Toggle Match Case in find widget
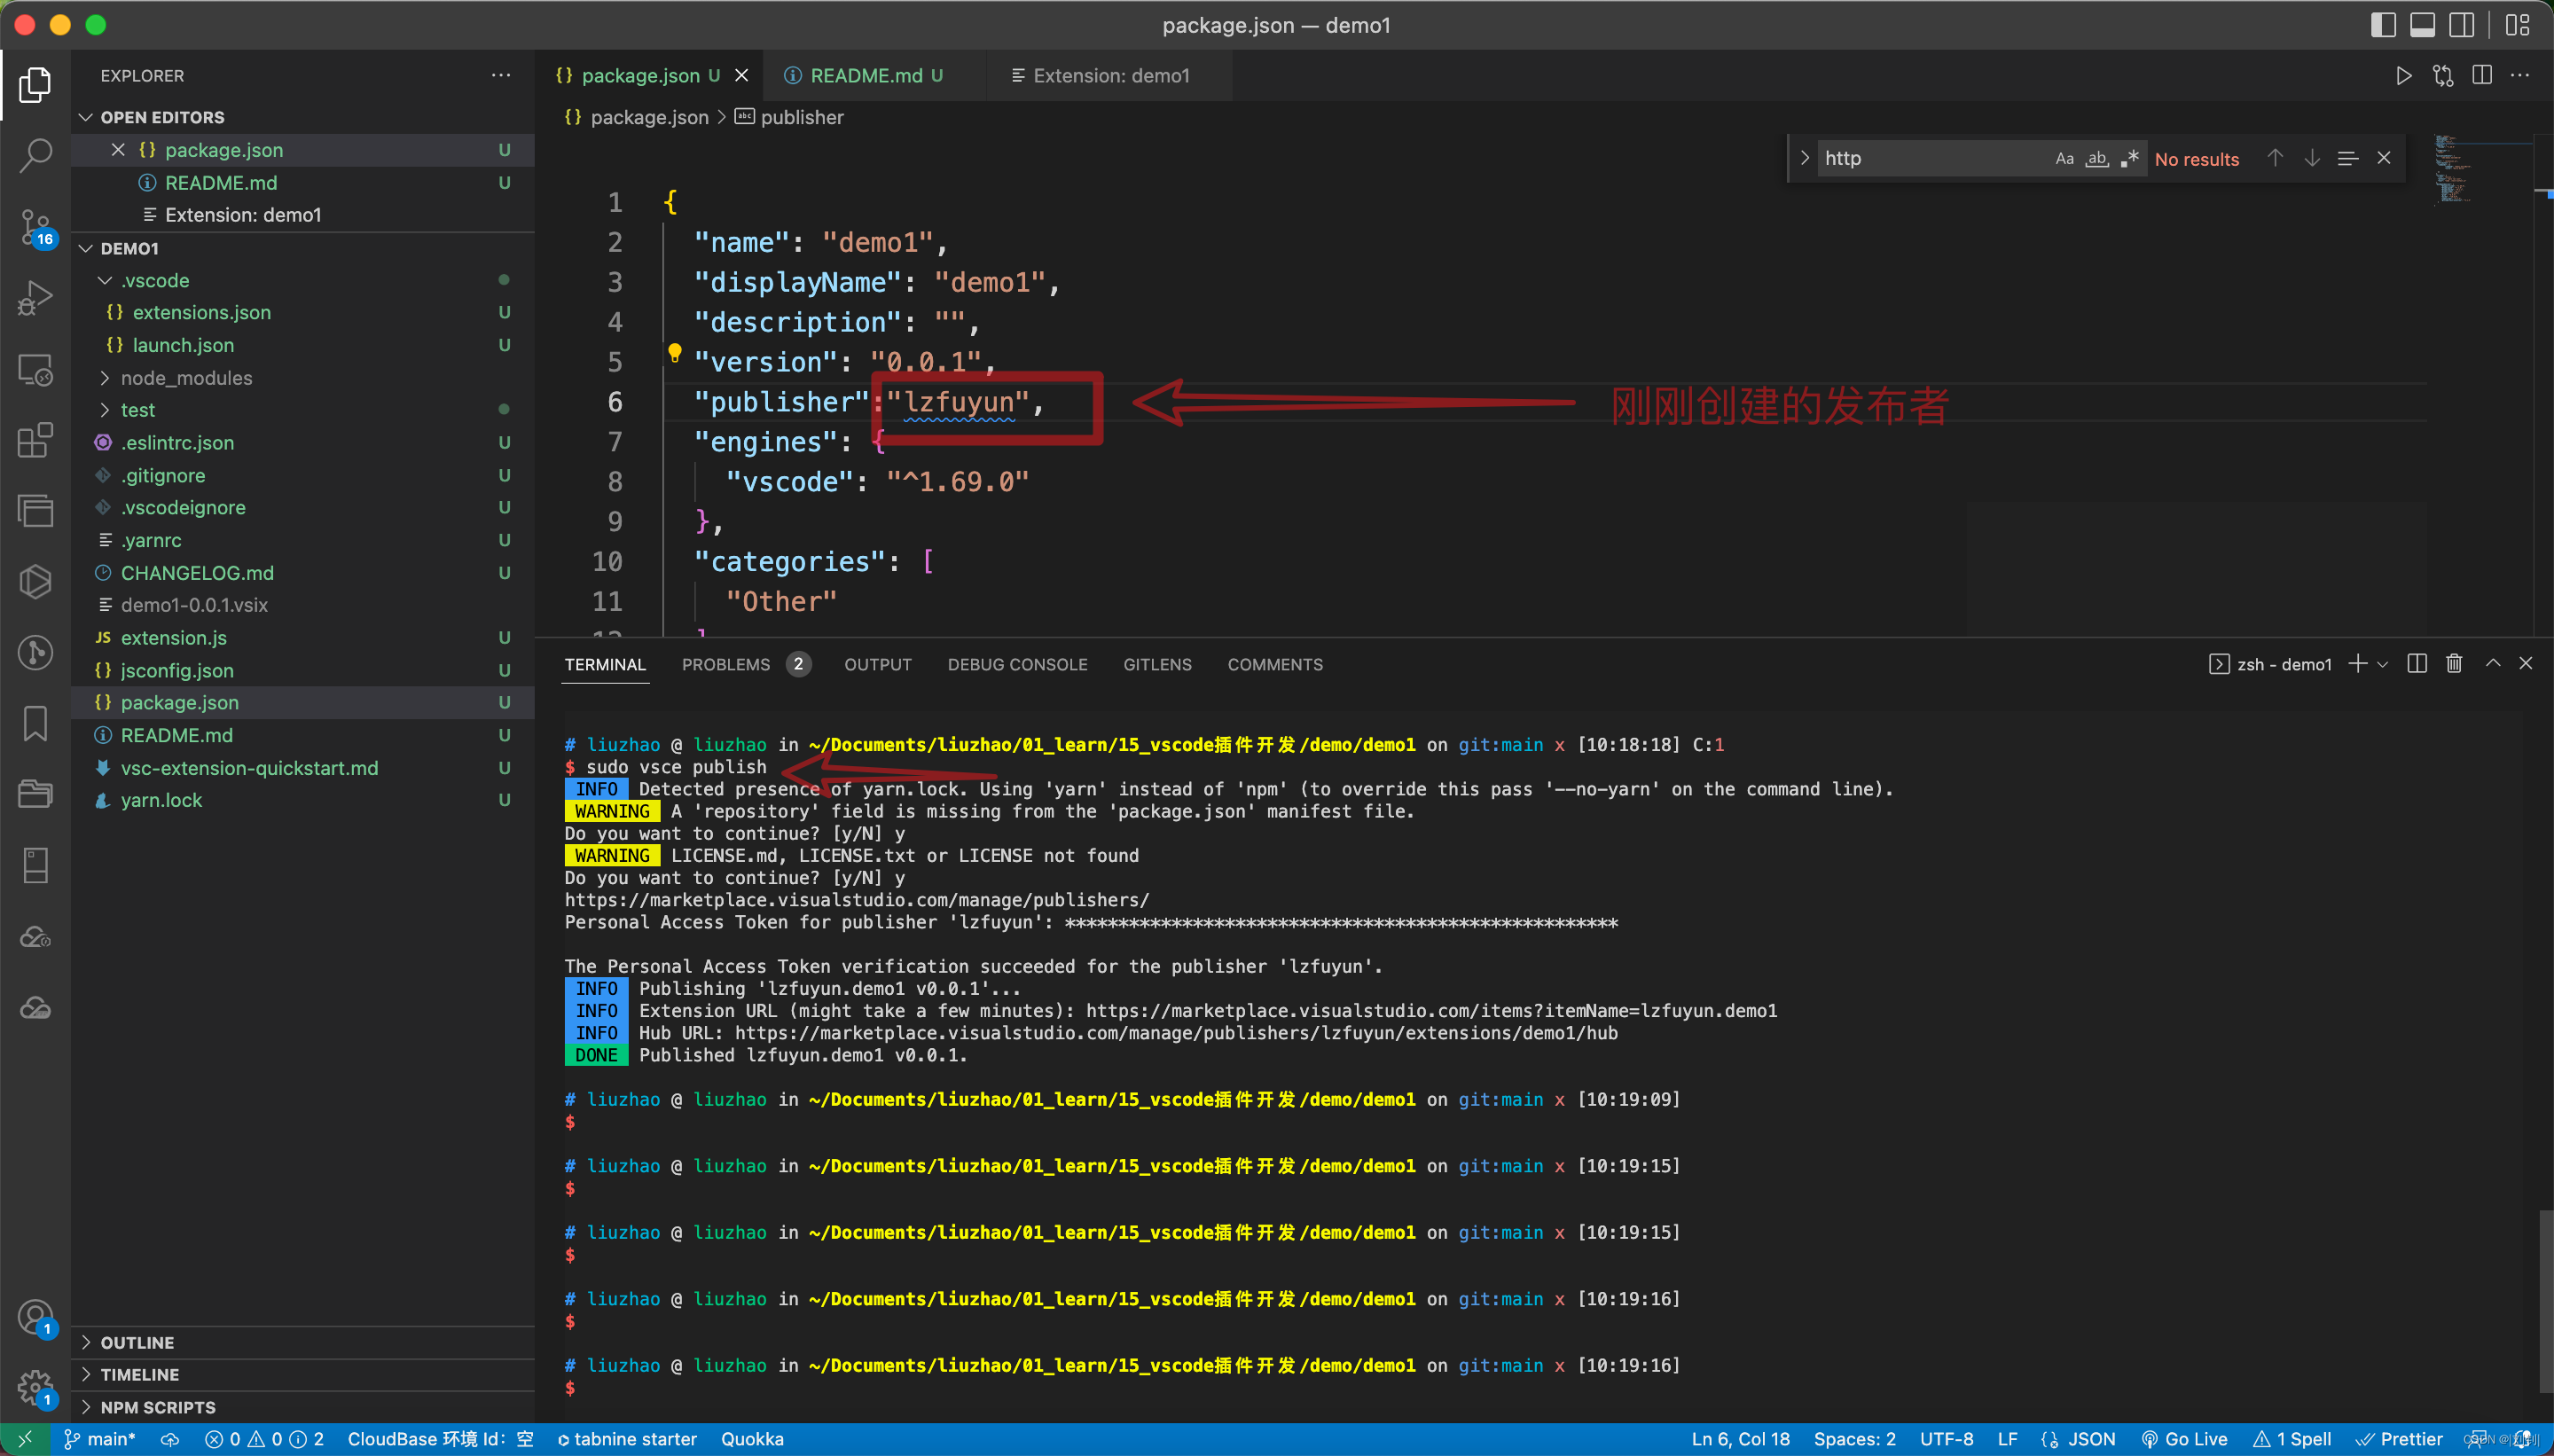 click(x=2064, y=158)
